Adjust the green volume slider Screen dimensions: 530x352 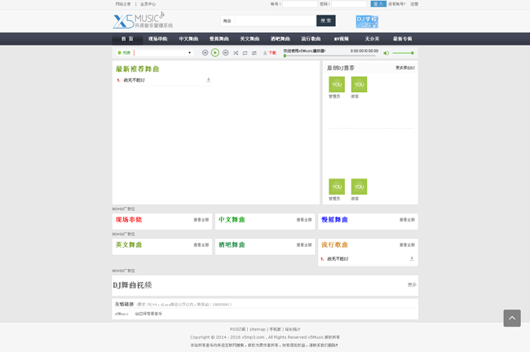coord(403,53)
